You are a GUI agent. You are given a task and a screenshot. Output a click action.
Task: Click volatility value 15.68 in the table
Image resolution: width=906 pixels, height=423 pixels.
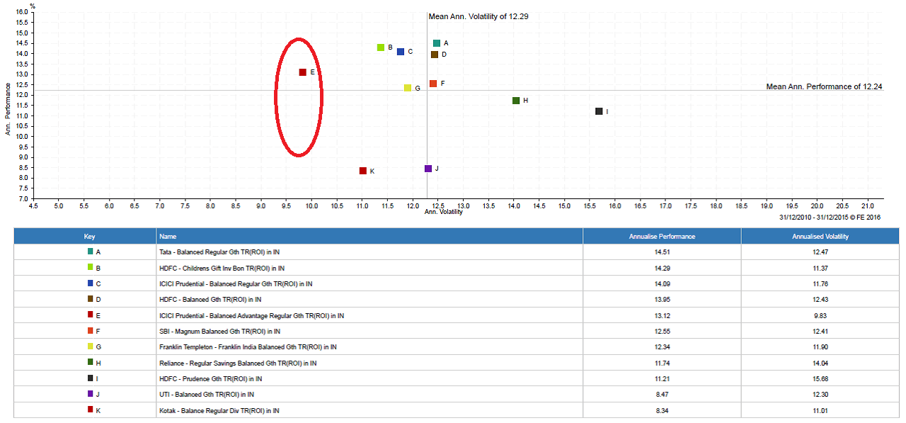tap(820, 379)
